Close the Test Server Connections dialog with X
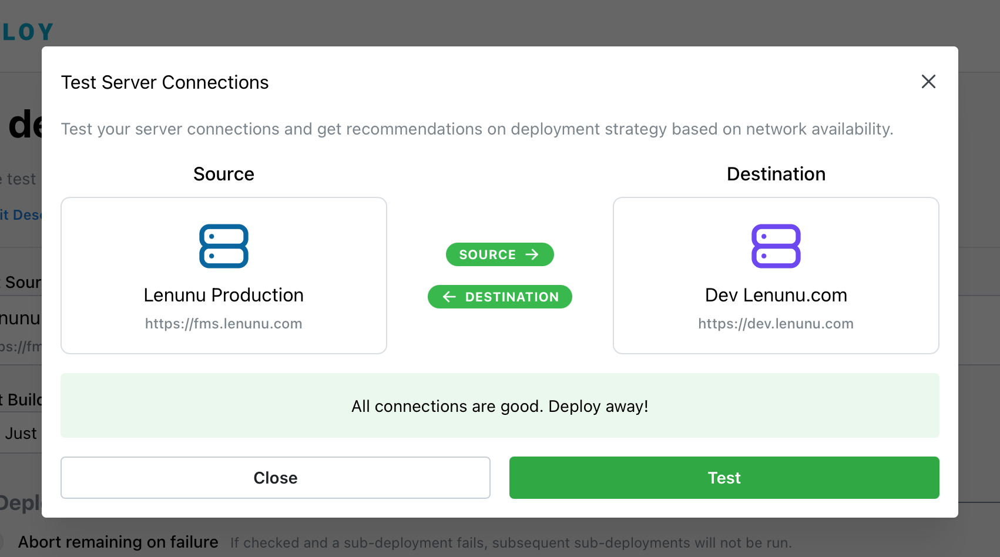The height and width of the screenshot is (557, 1000). tap(928, 82)
